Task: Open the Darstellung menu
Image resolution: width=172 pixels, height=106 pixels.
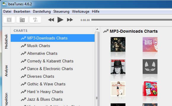Action: click(x=42, y=11)
